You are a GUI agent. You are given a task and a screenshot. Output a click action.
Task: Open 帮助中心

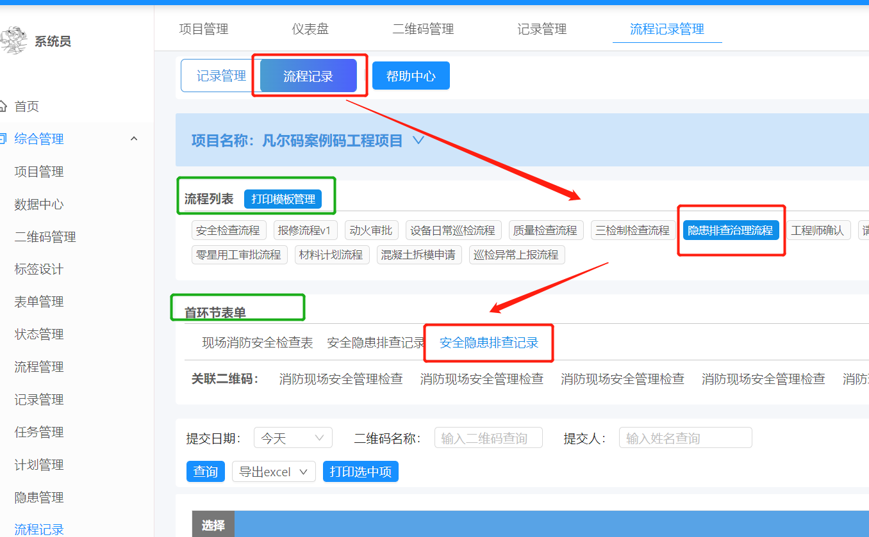coord(411,76)
